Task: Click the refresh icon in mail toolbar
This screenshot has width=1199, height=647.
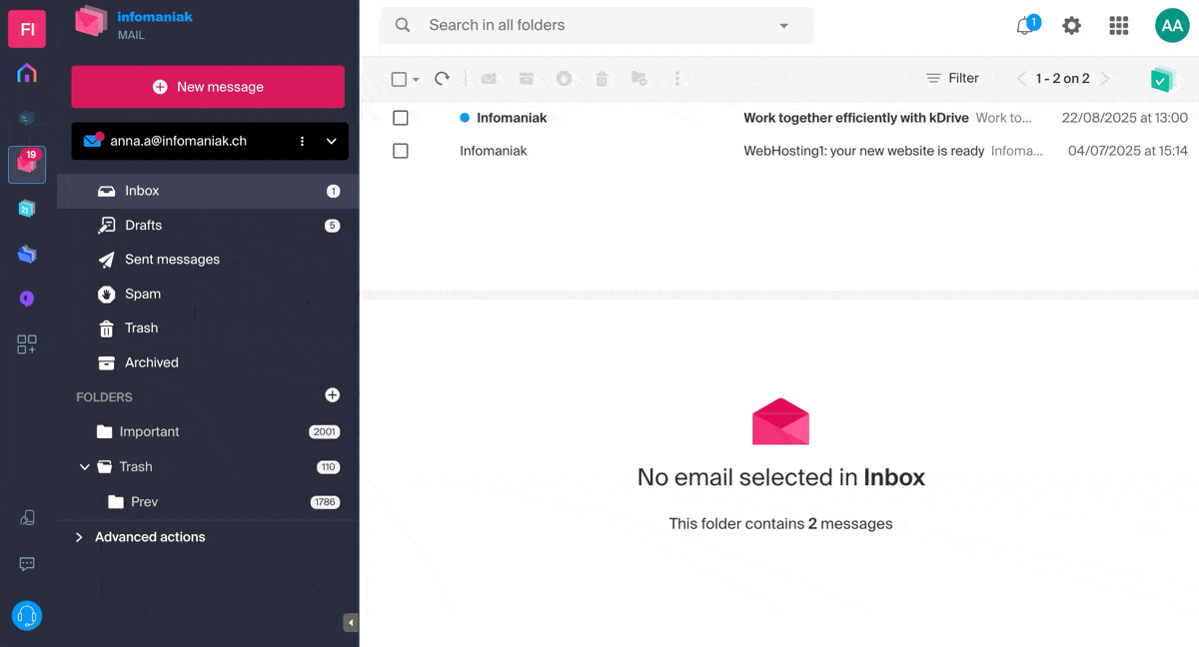Action: pos(442,79)
